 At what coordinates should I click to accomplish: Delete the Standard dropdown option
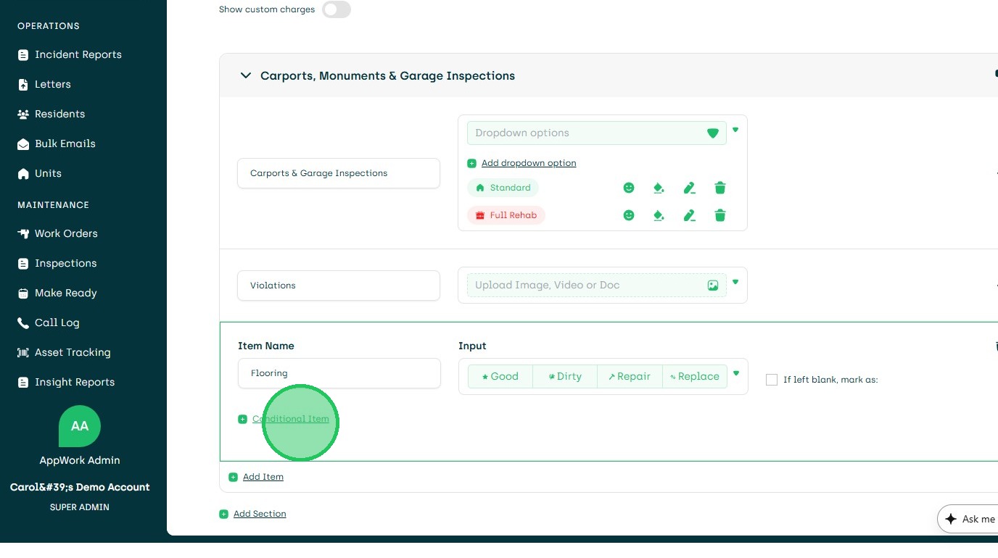[720, 188]
